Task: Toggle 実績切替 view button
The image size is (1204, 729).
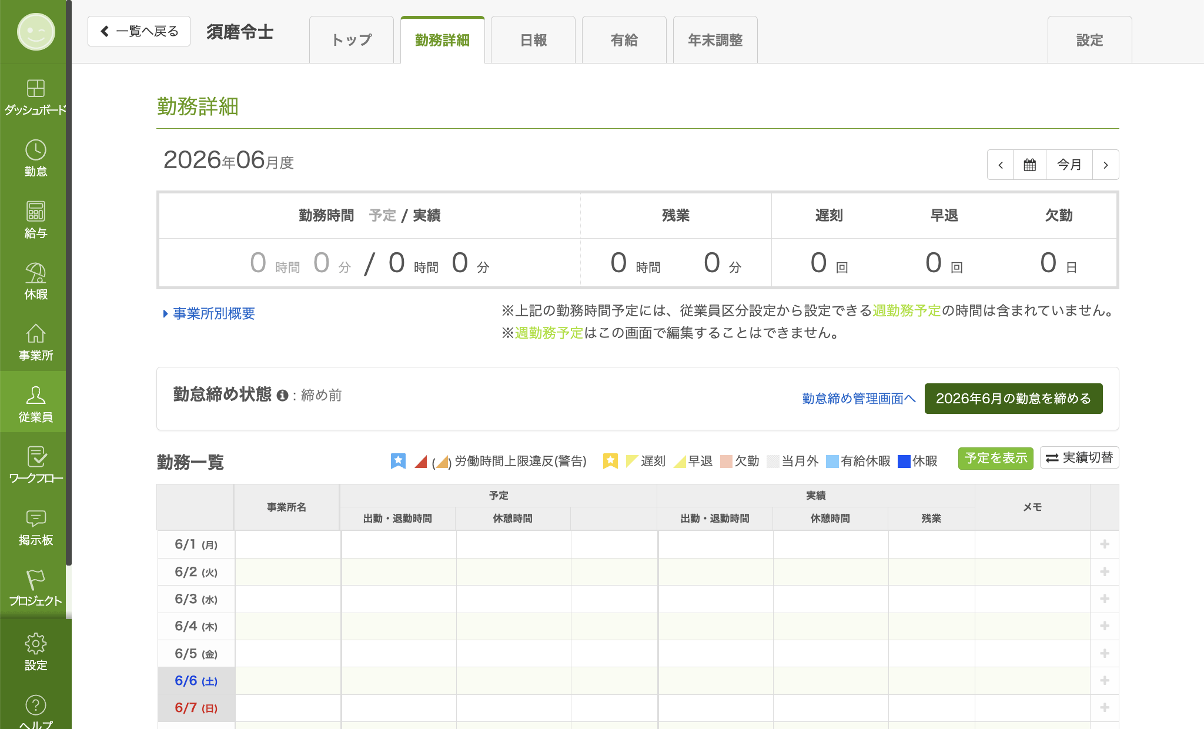Action: (1079, 457)
